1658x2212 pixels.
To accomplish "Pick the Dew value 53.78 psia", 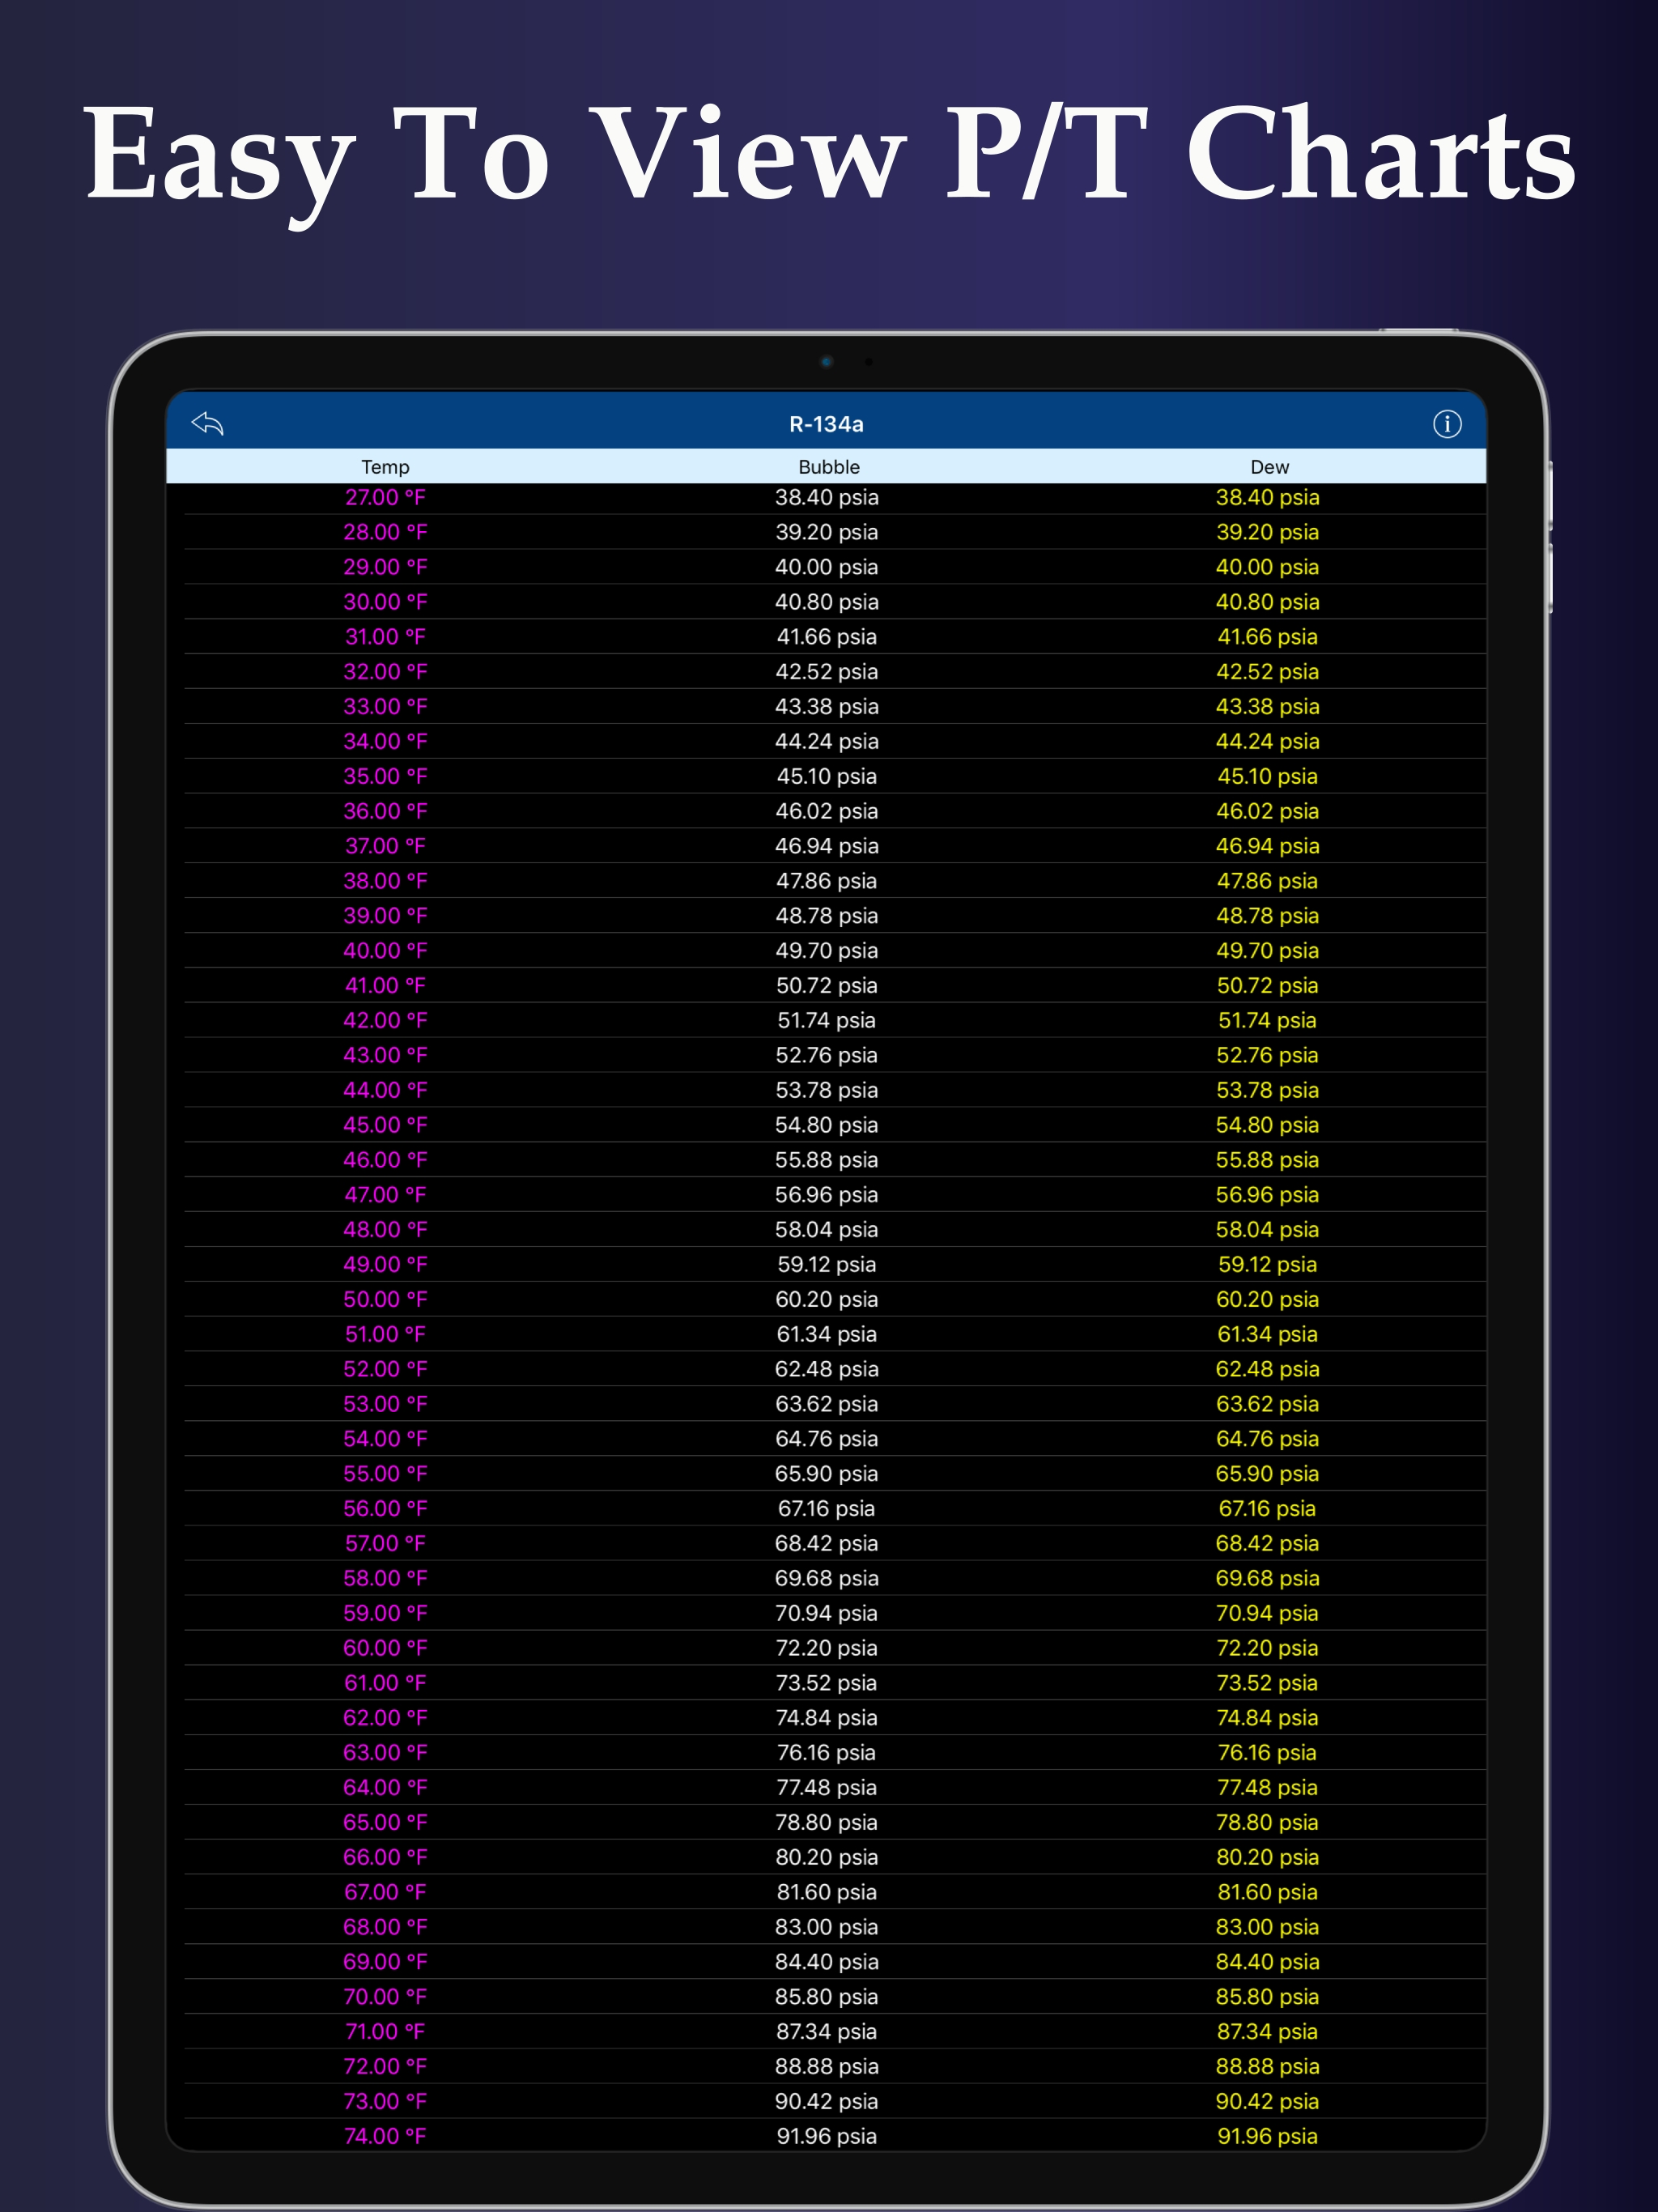I will click(1267, 1090).
